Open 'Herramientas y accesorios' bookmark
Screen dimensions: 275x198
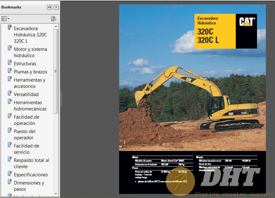click(x=30, y=83)
